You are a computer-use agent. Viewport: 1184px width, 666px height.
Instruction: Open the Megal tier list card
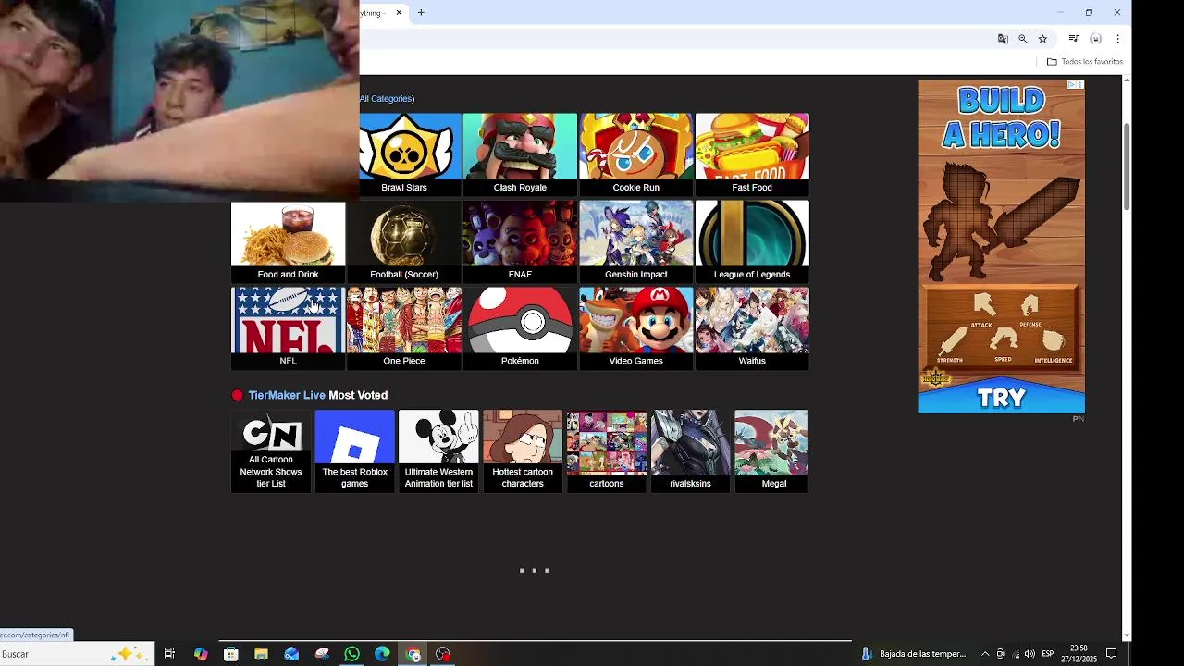coord(771,451)
